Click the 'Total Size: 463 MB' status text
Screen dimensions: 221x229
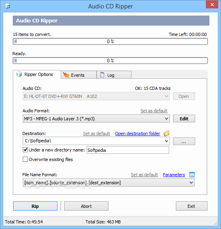103,222
